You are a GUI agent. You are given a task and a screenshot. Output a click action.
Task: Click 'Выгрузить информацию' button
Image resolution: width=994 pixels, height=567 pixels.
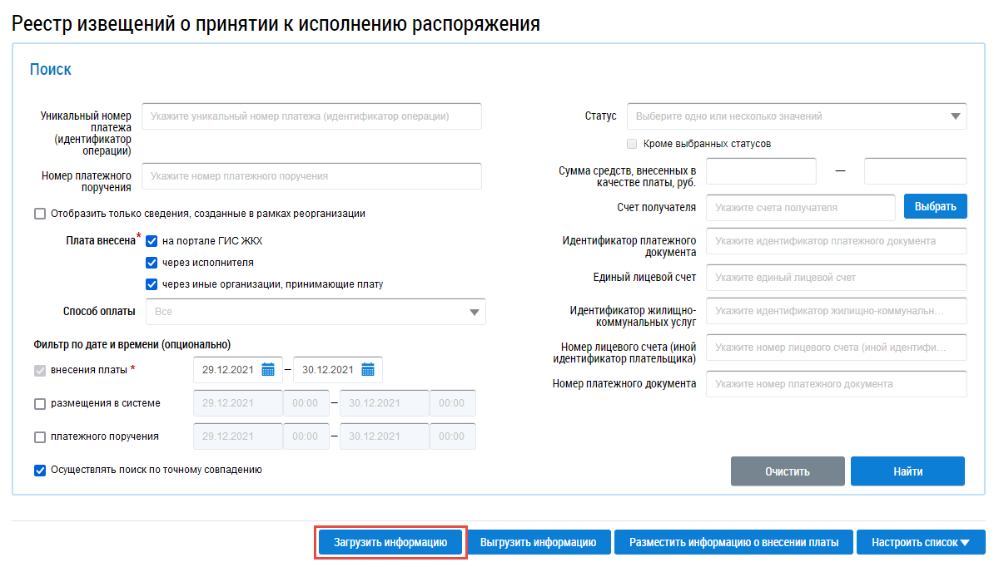538,542
